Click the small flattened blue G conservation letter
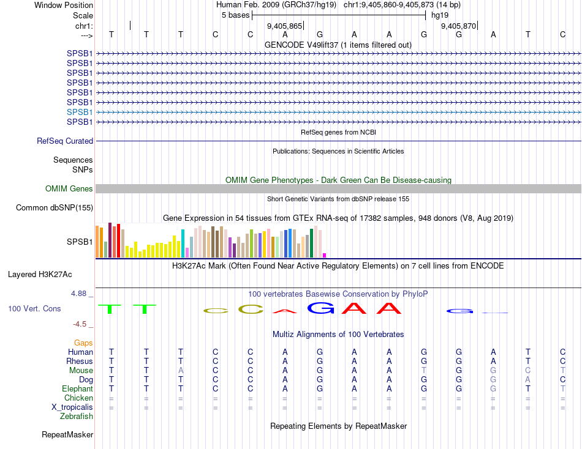 tap(459, 311)
